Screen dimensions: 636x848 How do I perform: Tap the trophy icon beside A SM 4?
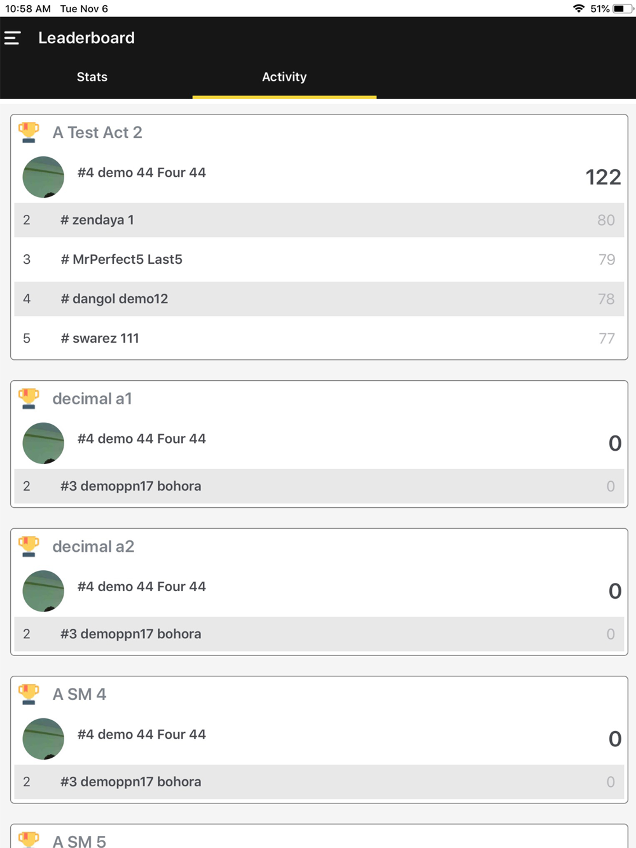coord(29,694)
